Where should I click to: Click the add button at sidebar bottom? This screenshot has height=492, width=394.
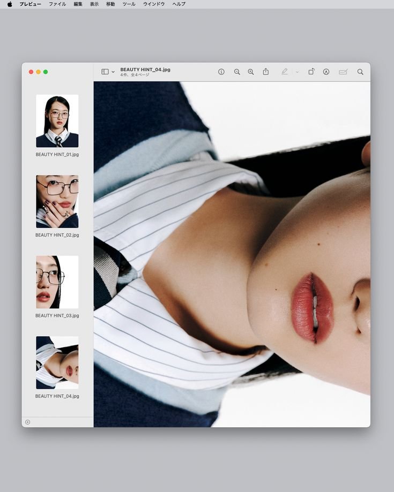pyautogui.click(x=28, y=422)
